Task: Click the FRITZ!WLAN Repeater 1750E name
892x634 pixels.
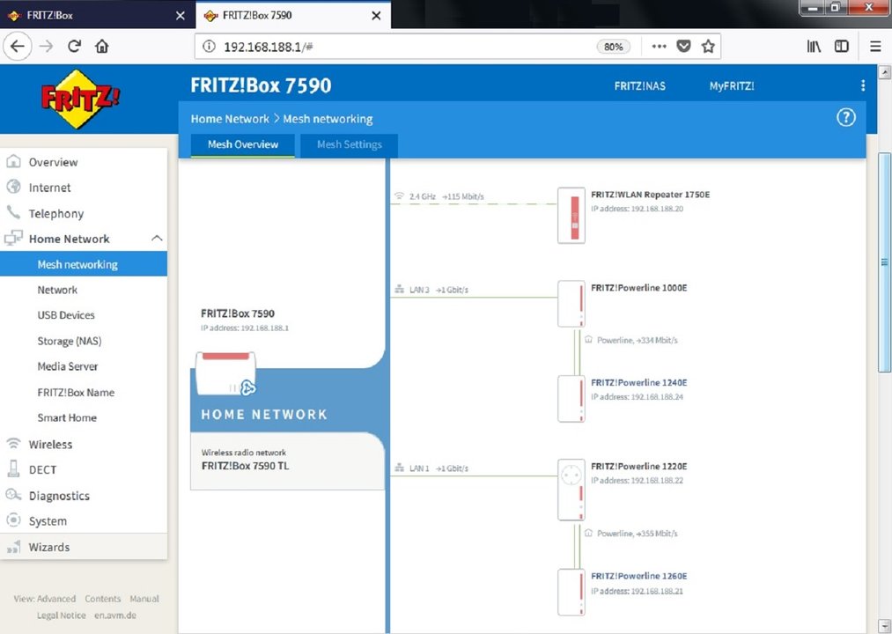Action: coord(650,195)
